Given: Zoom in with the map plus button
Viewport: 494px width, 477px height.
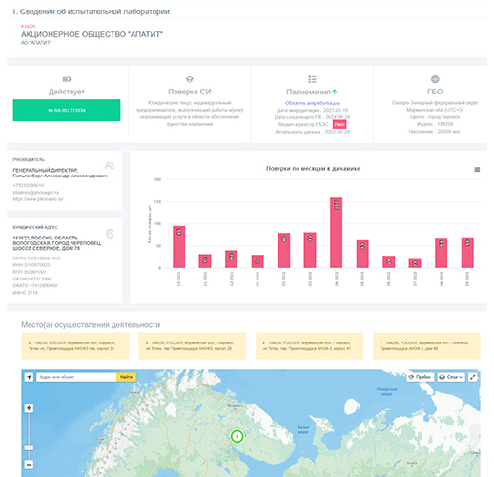Looking at the screenshot, I should (x=29, y=408).
